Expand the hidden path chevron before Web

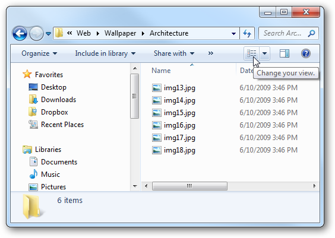pos(69,33)
